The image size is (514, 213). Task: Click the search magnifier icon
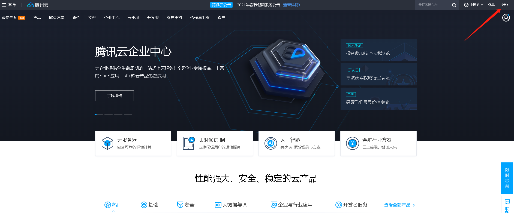454,5
